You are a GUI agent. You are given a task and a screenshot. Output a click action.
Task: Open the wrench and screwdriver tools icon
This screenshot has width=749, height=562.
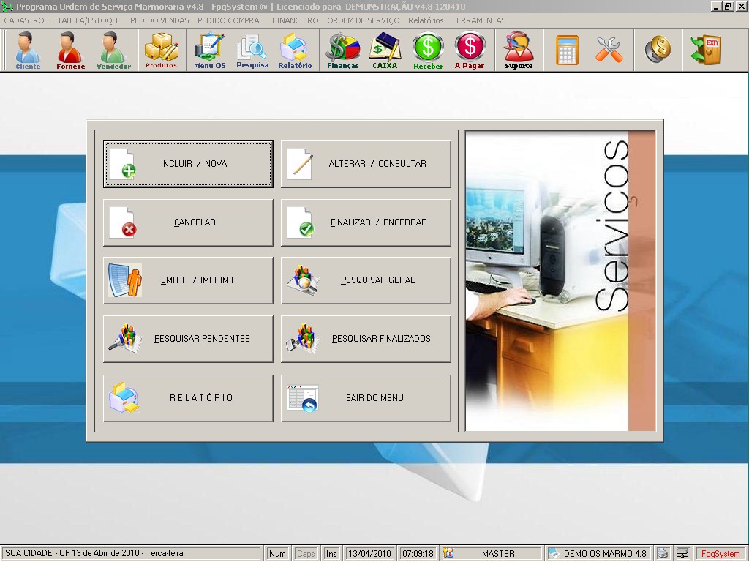tap(609, 50)
